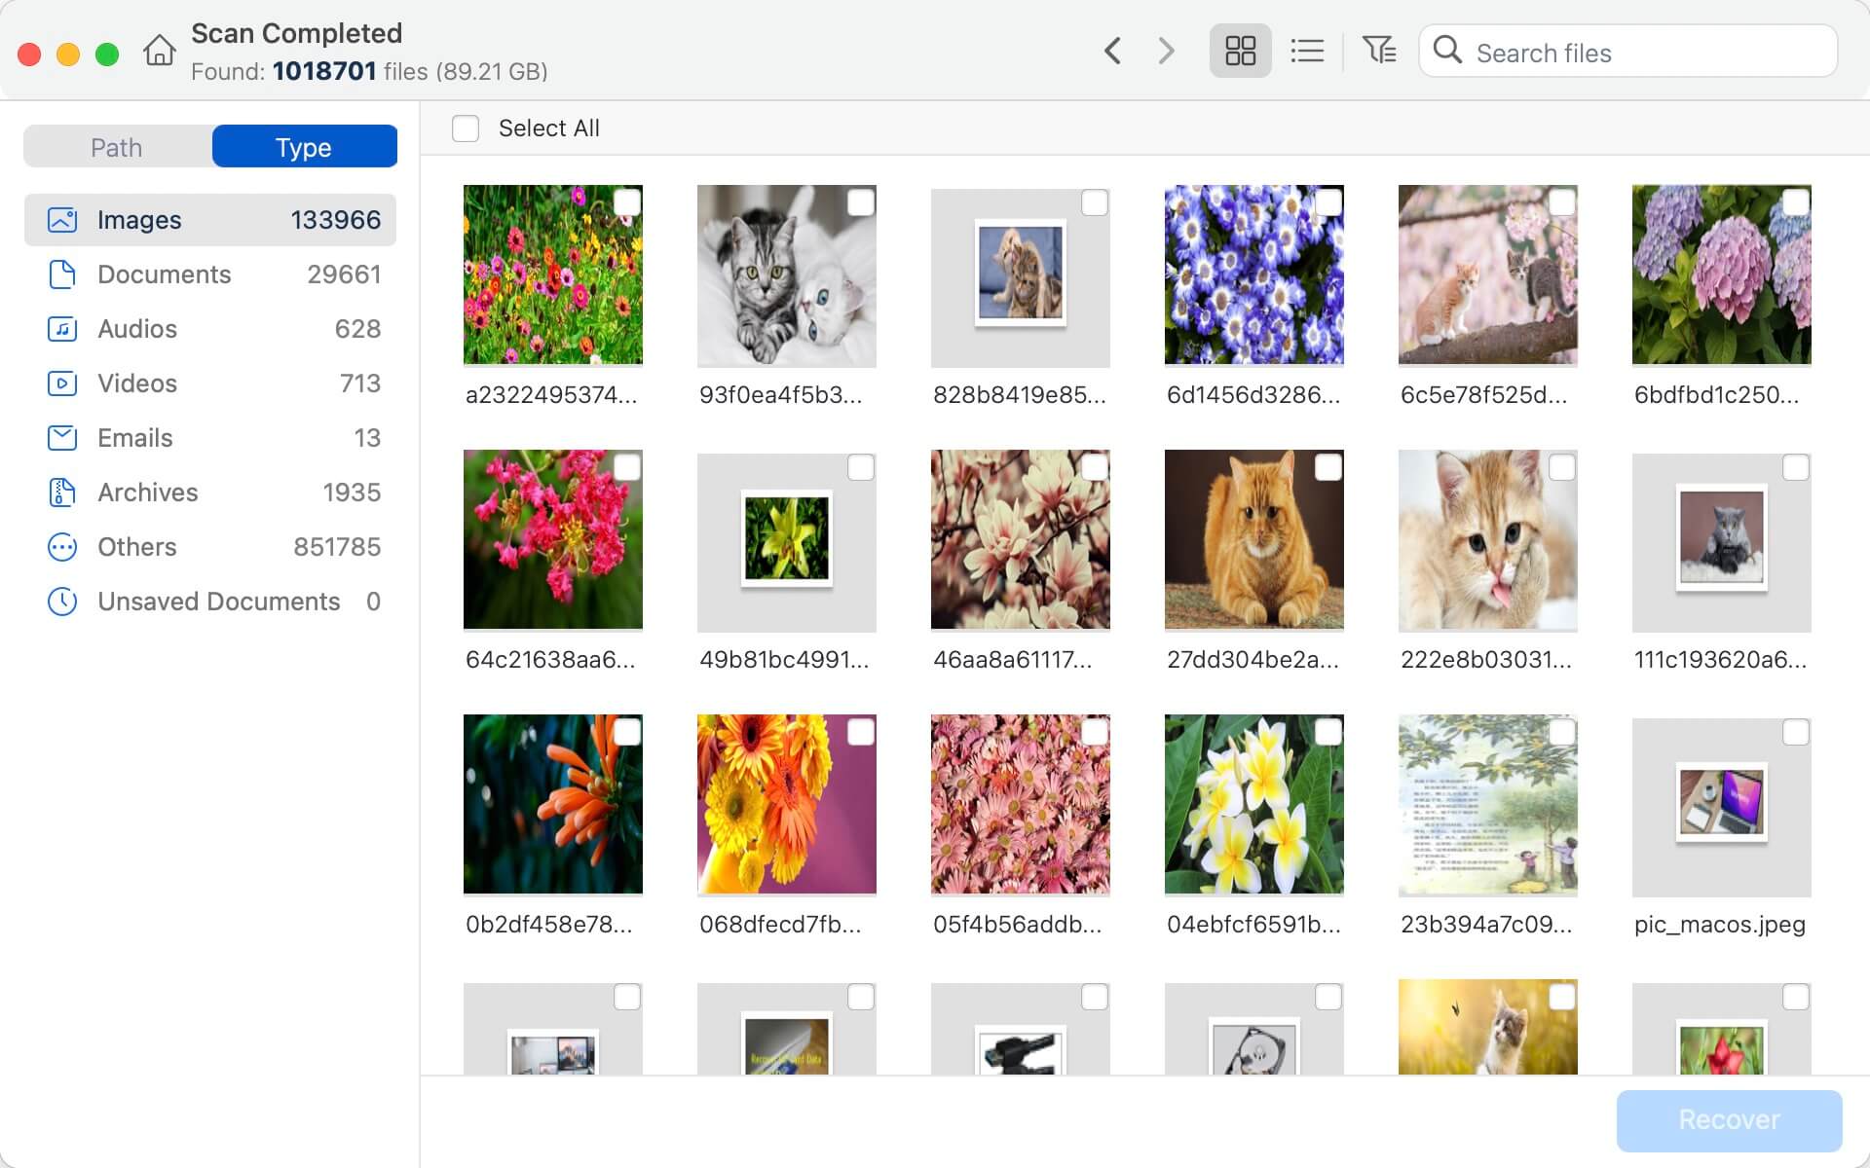1870x1168 pixels.
Task: Switch to the Path tab
Action: pyautogui.click(x=115, y=146)
